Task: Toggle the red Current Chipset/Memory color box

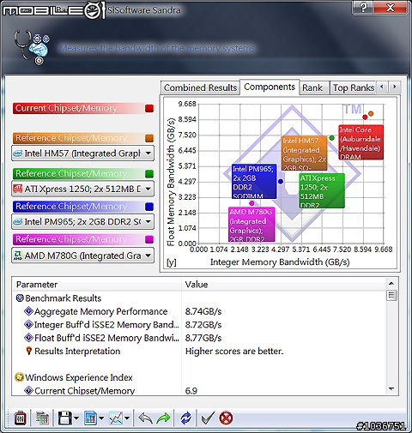Action: point(149,108)
